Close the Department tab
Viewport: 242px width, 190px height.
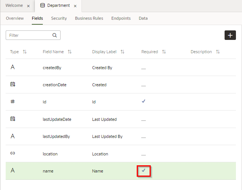pyautogui.click(x=75, y=6)
